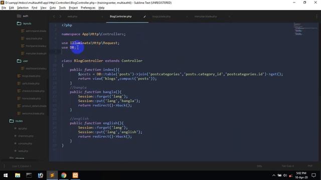Open web.php under routes folder
The image size is (321, 180).
pos(21,151)
